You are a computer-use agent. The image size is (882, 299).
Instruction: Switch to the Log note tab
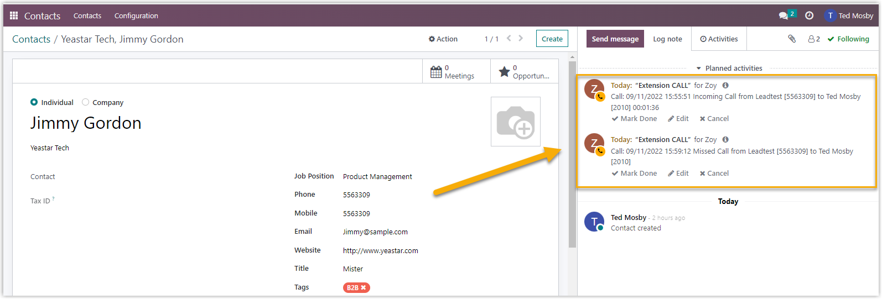coord(667,39)
